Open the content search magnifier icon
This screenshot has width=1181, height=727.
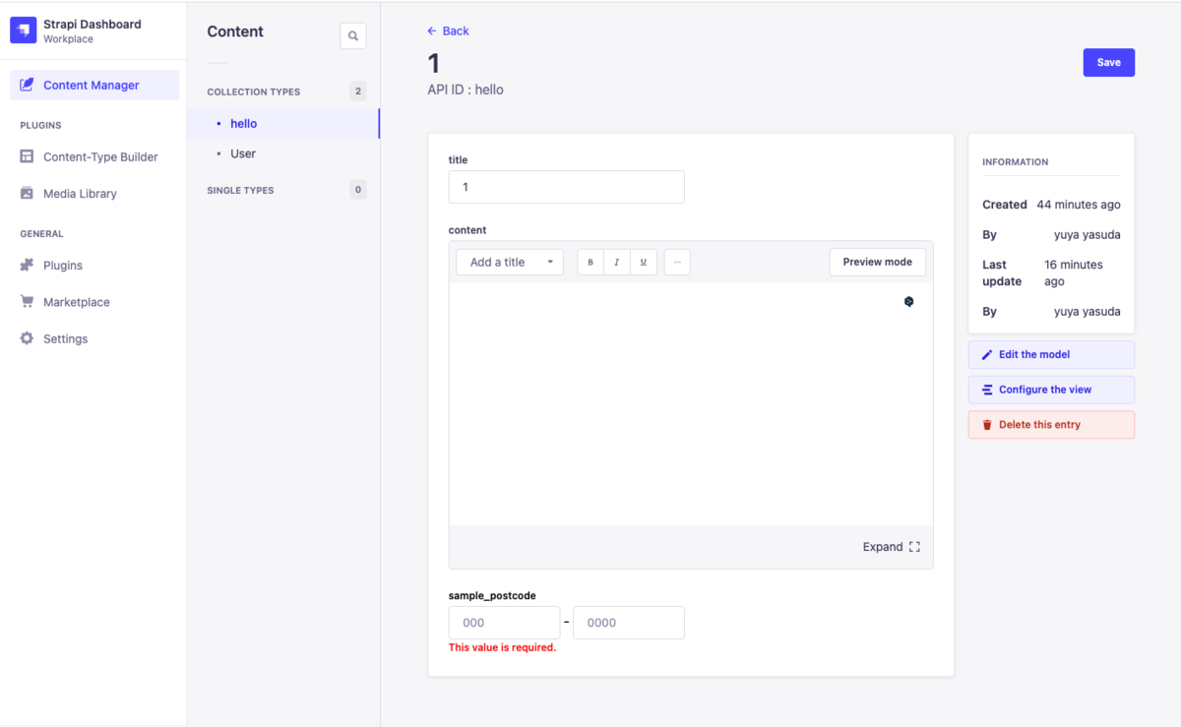(353, 36)
